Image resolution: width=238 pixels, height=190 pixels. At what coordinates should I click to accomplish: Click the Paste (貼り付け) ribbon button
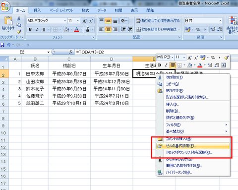pyautogui.click(x=8, y=24)
